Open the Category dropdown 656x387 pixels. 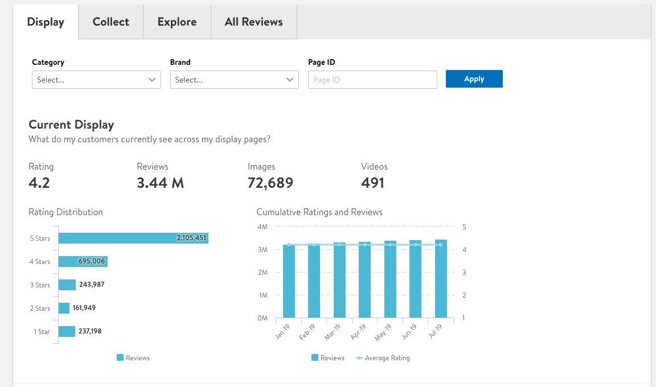[96, 80]
